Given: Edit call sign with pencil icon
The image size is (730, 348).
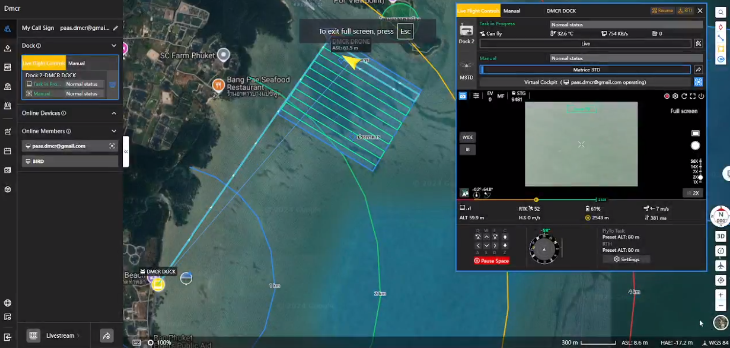Looking at the screenshot, I should [115, 28].
